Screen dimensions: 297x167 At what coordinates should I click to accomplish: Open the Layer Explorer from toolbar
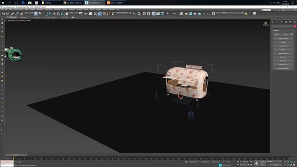coord(148,13)
